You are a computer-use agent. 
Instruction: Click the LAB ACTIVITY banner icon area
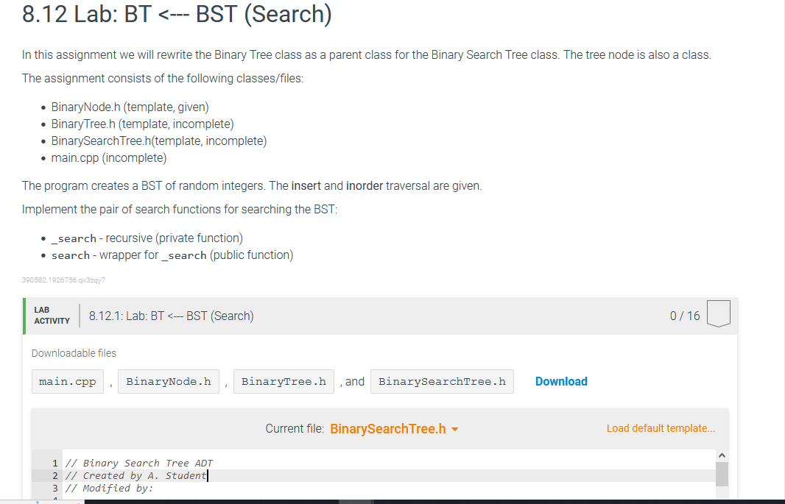coord(51,316)
